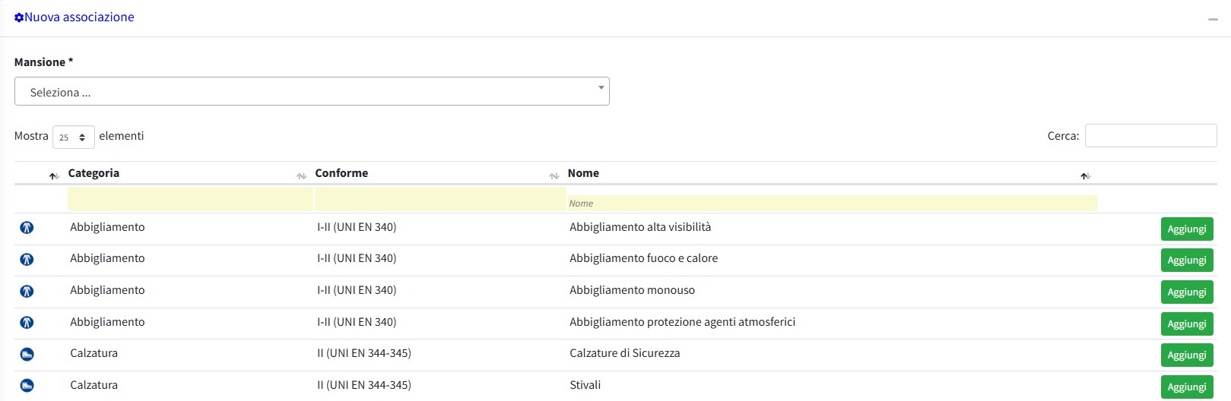Click footwear icon for Stivali row

[27, 385]
